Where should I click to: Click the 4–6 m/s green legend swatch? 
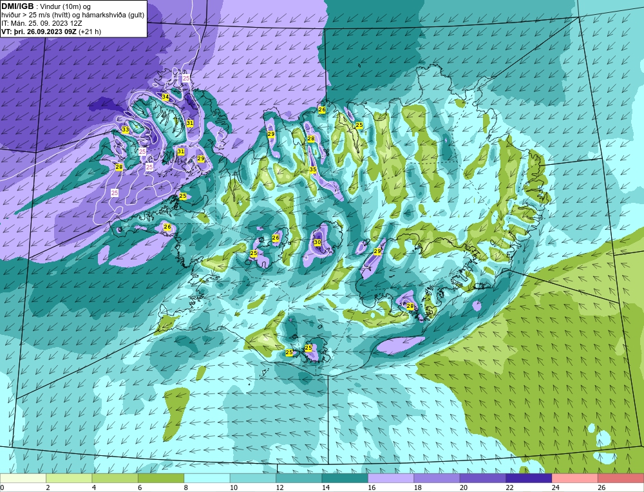coord(115,478)
